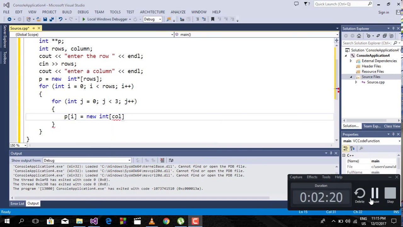This screenshot has width=403, height=227.
Task: Switch to the Class View tab
Action: (392, 126)
